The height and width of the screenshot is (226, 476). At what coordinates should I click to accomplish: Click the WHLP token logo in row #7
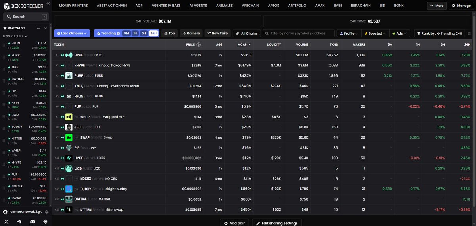pyautogui.click(x=69, y=117)
